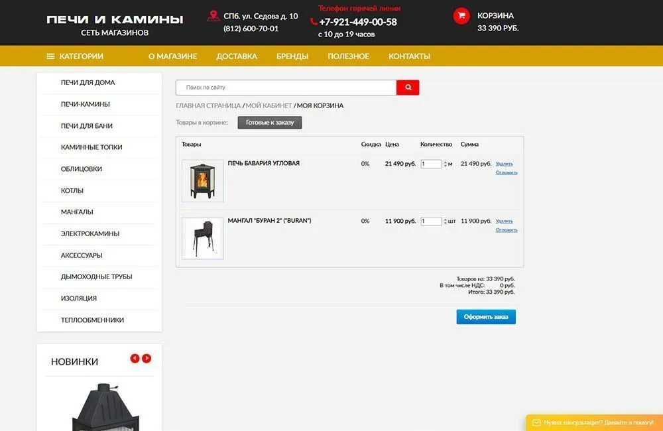Open the Доставка menu item
Image resolution: width=663 pixels, height=431 pixels.
(x=237, y=56)
